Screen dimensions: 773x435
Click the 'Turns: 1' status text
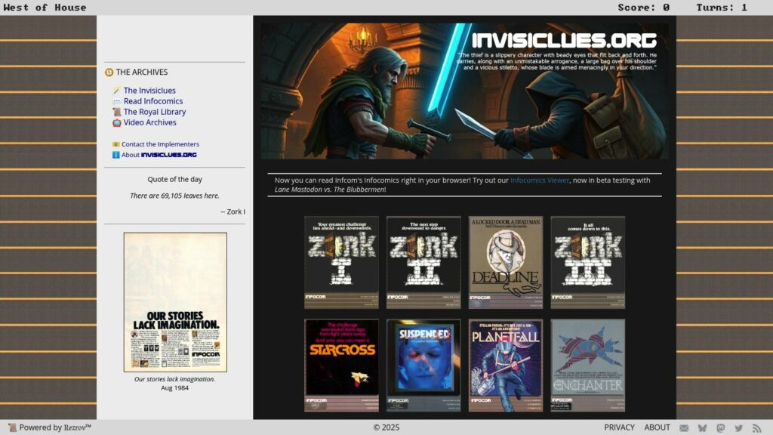(x=722, y=8)
